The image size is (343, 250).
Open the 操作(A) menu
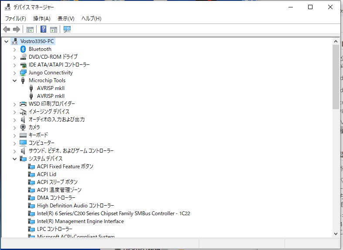click(42, 19)
